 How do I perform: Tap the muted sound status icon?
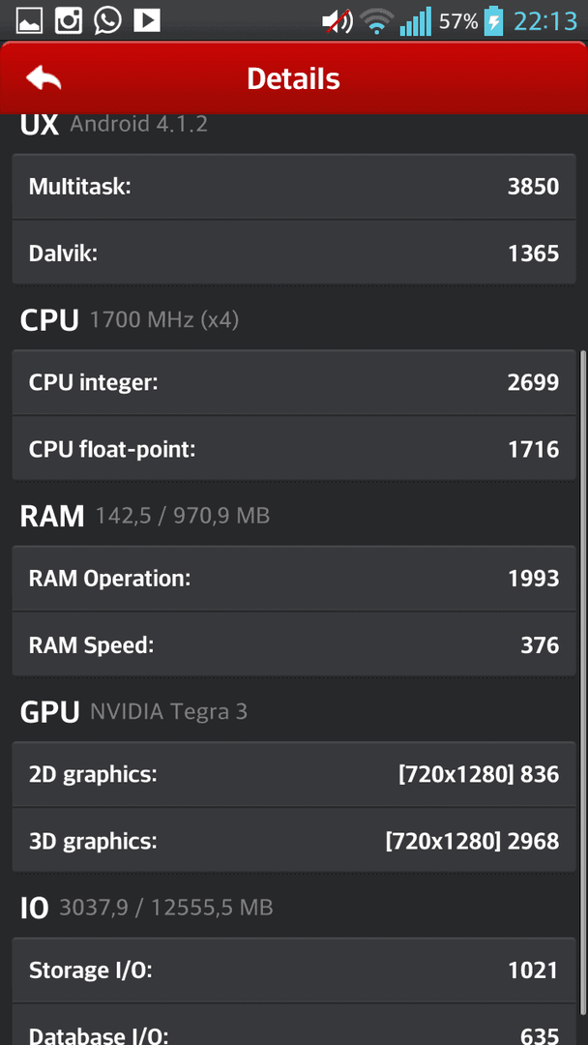338,21
